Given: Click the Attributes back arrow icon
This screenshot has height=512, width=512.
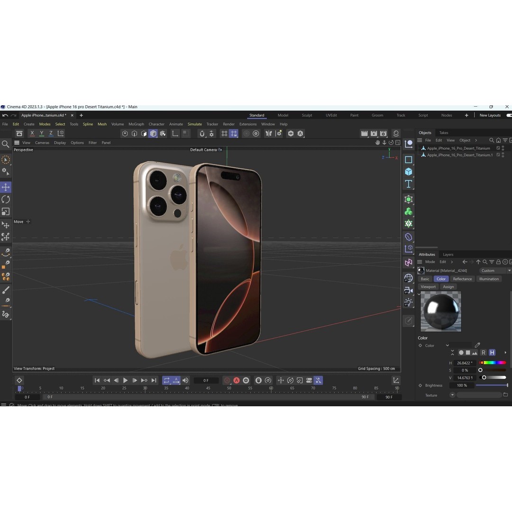Looking at the screenshot, I should coord(465,262).
